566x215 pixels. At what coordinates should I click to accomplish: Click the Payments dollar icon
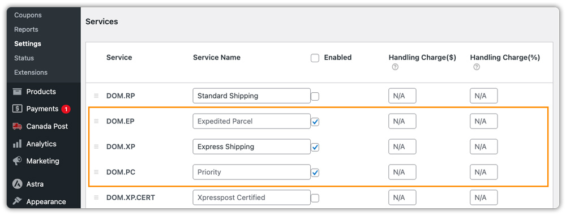click(18, 109)
